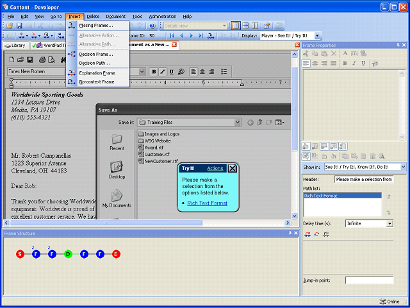Click the Rich Text Format link
Screen dimensions: 410x308
[208, 203]
